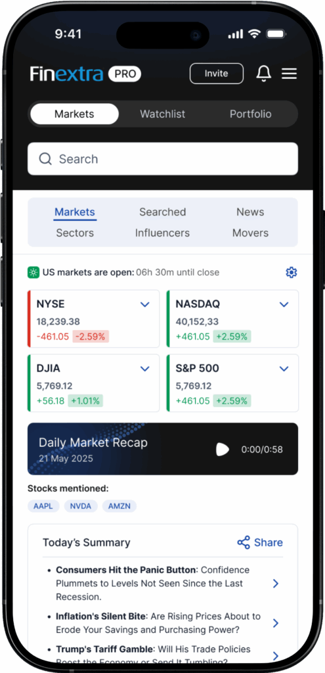Viewport: 325px width, 673px height.
Task: Open Consumers Hit the Panic Button arrow
Action: 276,584
